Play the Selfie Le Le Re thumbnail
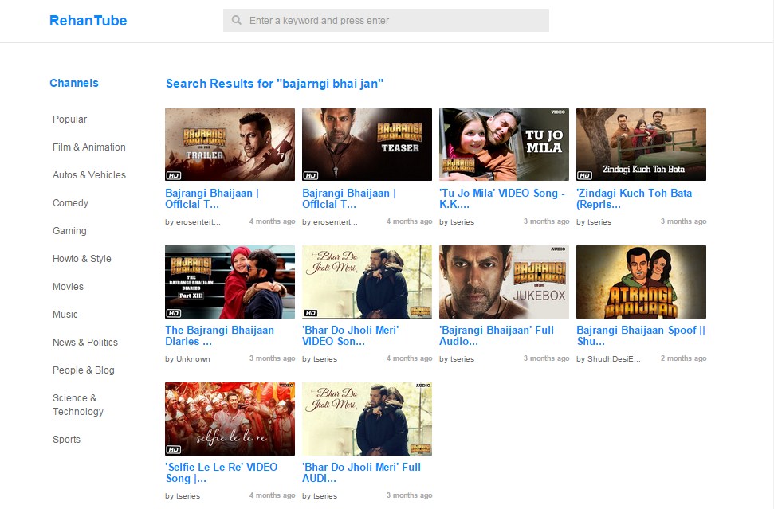The width and height of the screenshot is (774, 509). point(230,419)
